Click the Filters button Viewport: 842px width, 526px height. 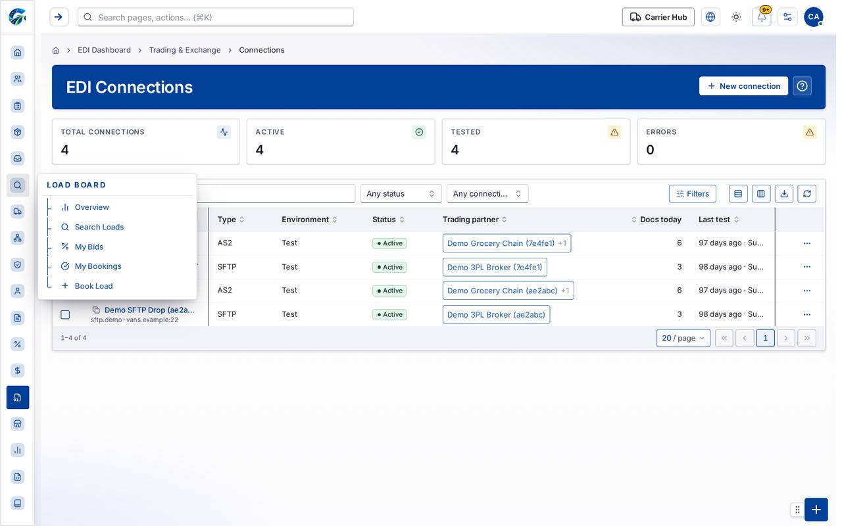[x=693, y=193]
